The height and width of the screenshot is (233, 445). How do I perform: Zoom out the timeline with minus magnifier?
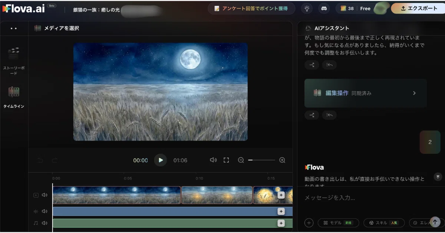click(241, 160)
